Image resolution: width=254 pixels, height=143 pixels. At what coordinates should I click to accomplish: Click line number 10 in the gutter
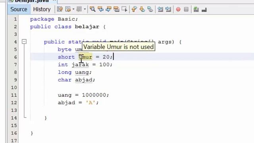[14, 87]
